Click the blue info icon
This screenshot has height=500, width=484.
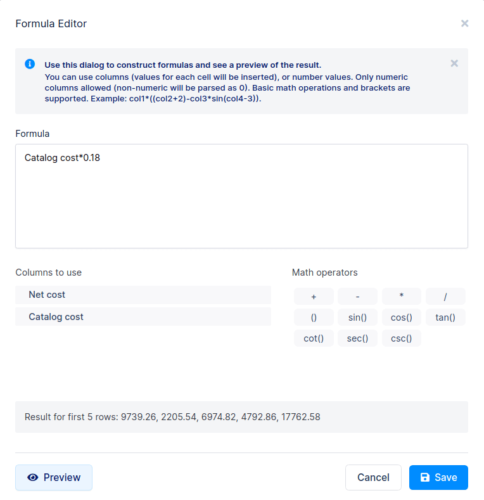point(30,64)
